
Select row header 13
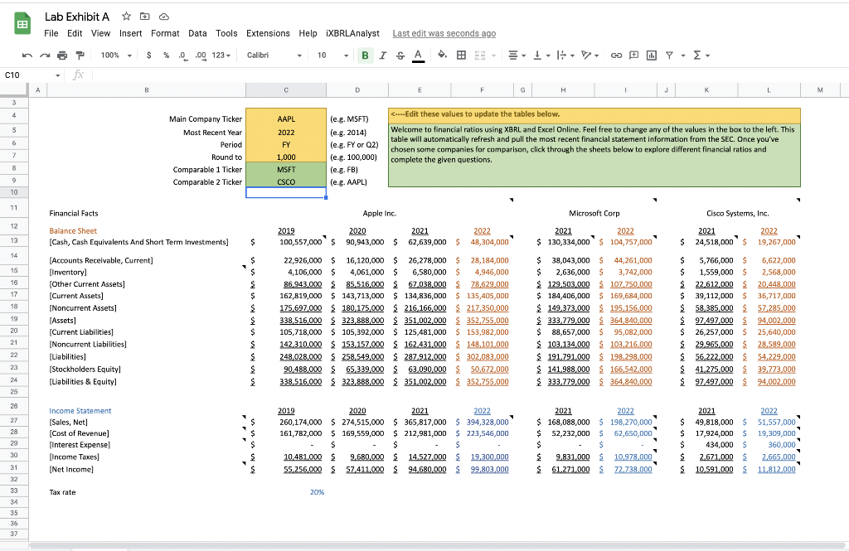[x=14, y=240]
